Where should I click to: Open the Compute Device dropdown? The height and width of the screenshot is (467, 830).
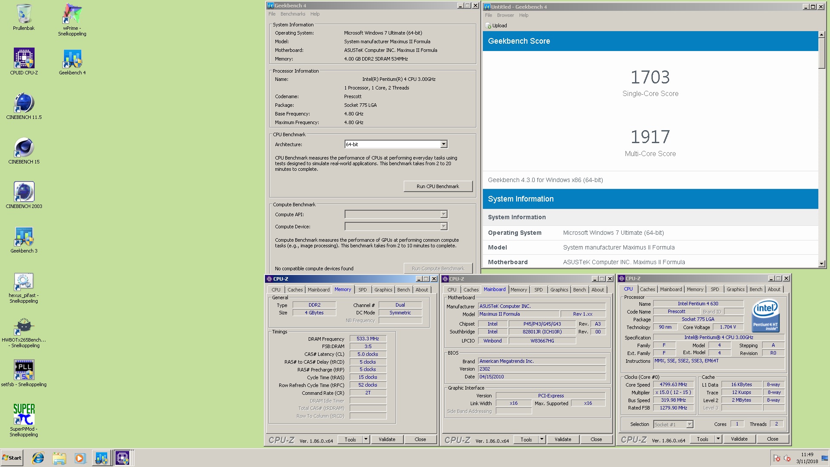click(444, 227)
